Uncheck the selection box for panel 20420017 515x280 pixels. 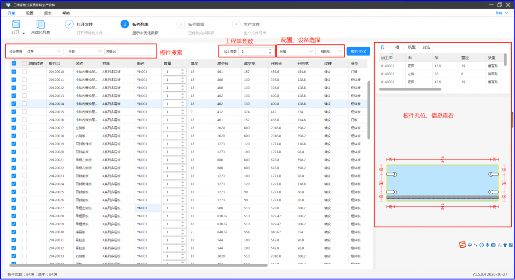tap(14, 128)
